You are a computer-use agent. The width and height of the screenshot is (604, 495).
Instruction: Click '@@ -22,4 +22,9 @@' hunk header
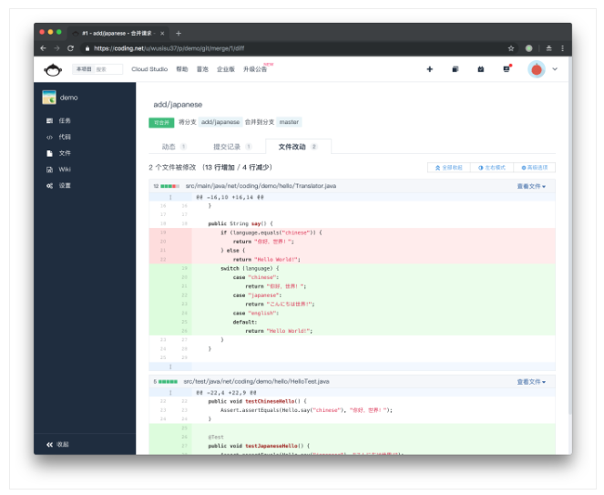pyautogui.click(x=226, y=393)
